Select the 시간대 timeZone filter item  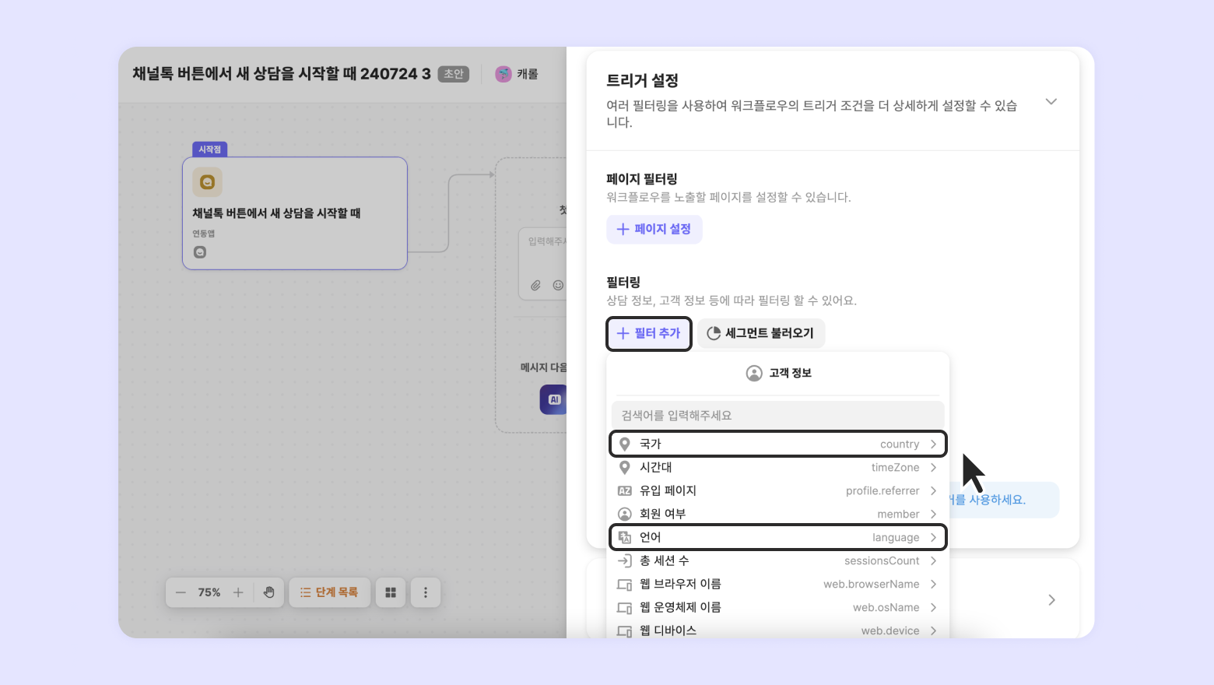pyautogui.click(x=778, y=467)
